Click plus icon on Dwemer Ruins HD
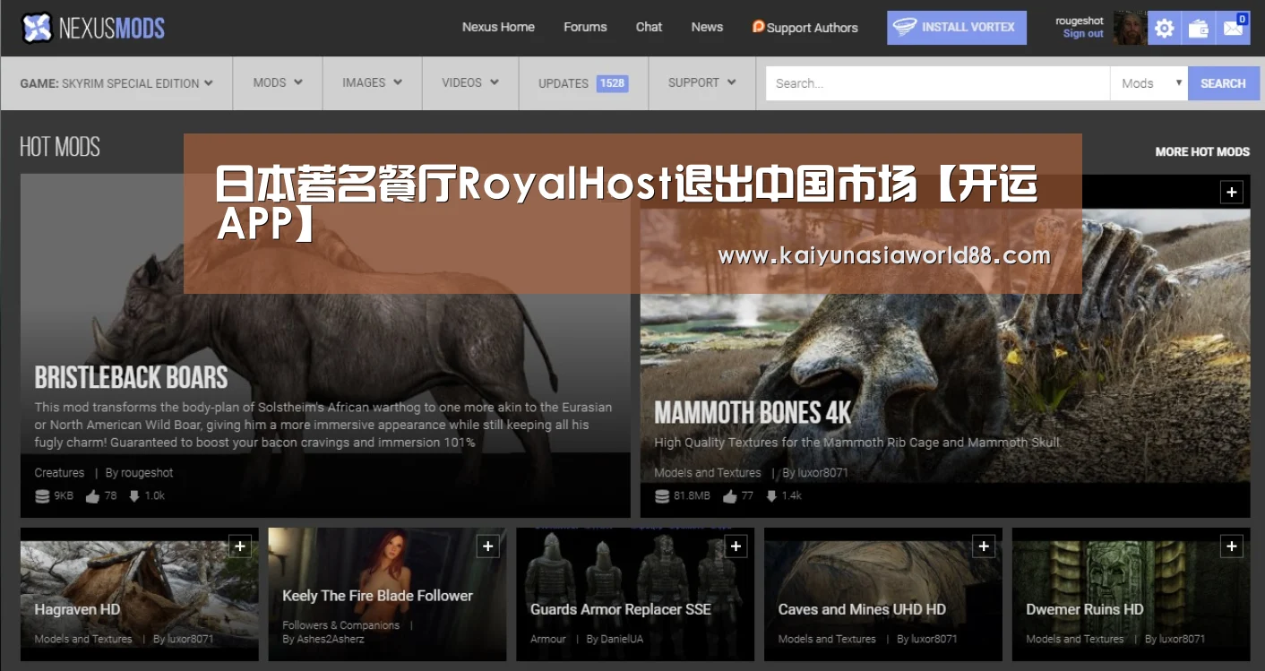The width and height of the screenshot is (1265, 671). click(x=1232, y=546)
